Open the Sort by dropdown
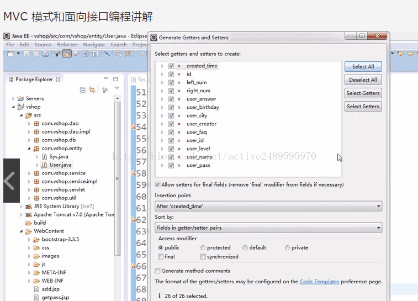Viewport: 418px width, 301px height. click(268, 228)
